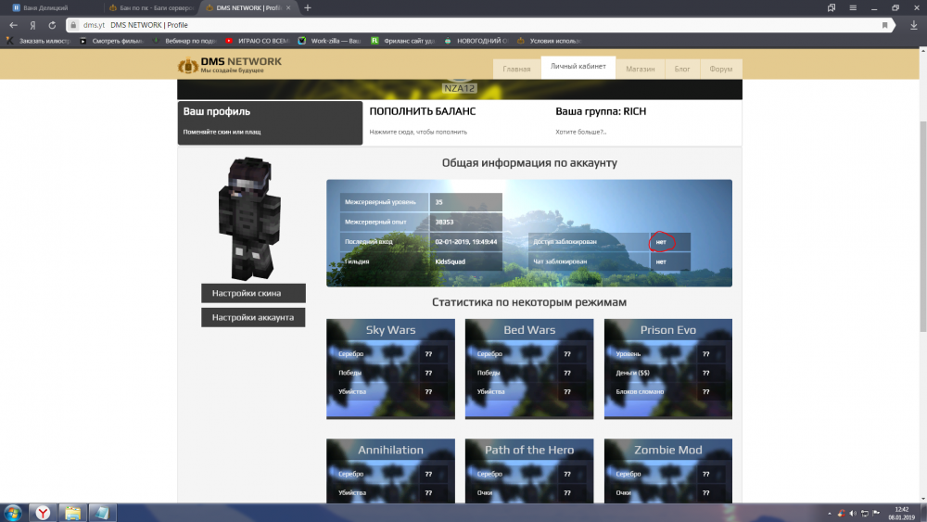Open the Фриланс сайт bookmark
This screenshot has width=927, height=522.
[402, 41]
